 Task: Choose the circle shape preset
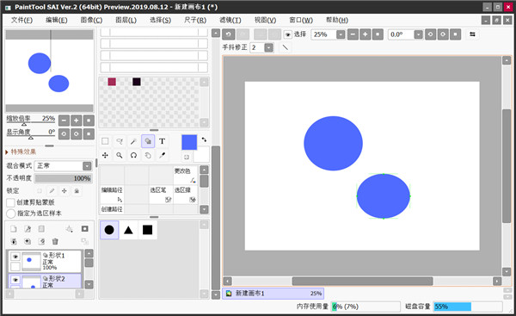pos(109,230)
